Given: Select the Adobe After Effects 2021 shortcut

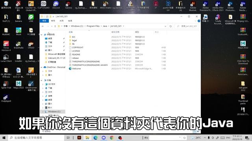Looking at the screenshot, I should pyautogui.click(x=218, y=6).
